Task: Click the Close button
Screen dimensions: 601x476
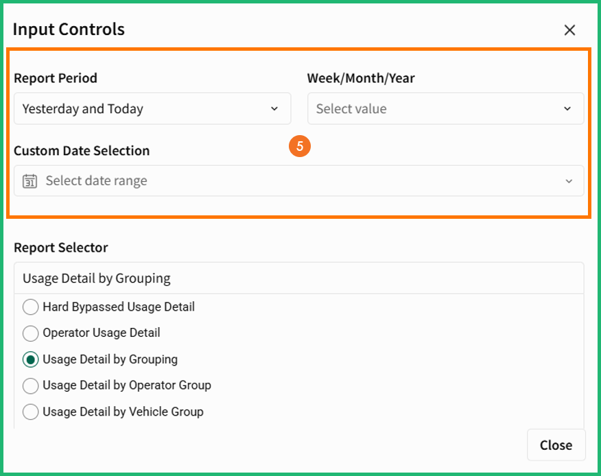Action: (556, 445)
